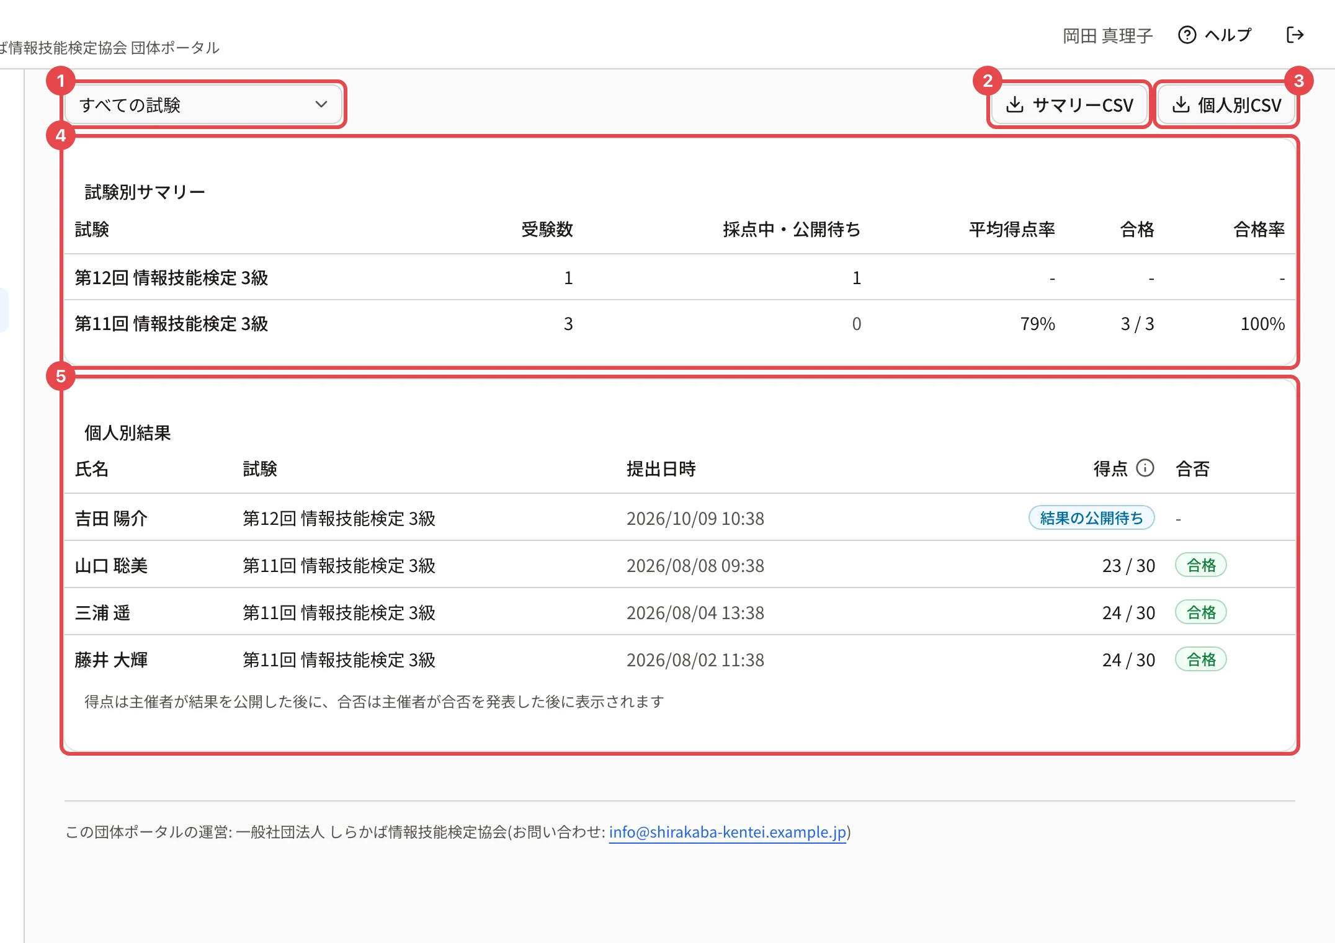Viewport: 1335px width, 943px height.
Task: Click the name 山口 聡美
Action: pos(111,566)
